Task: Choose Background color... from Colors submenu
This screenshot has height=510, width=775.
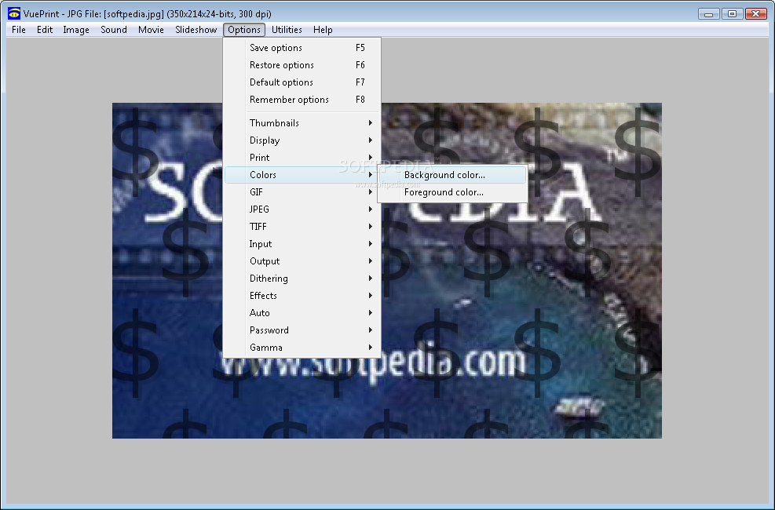Action: click(x=452, y=175)
